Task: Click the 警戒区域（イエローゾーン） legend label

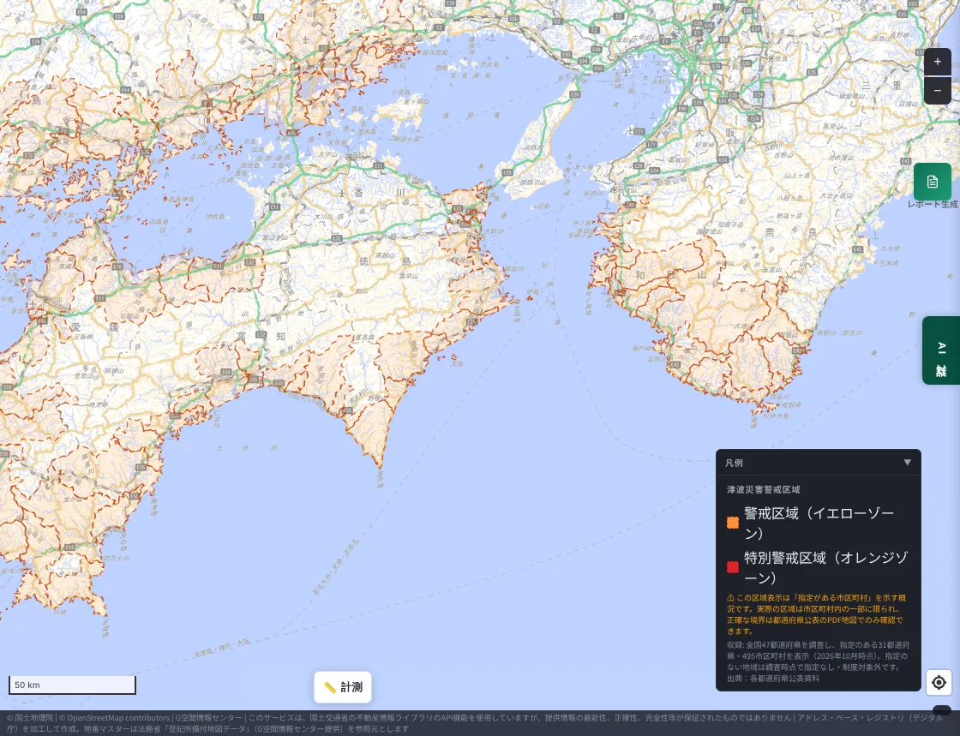Action: (819, 524)
